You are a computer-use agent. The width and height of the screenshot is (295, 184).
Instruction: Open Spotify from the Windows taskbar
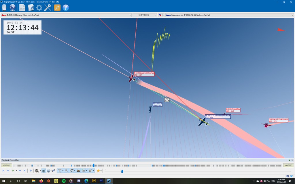tap(64, 181)
